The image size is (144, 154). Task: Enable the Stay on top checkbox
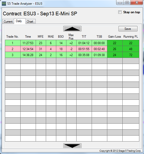coord(120,12)
